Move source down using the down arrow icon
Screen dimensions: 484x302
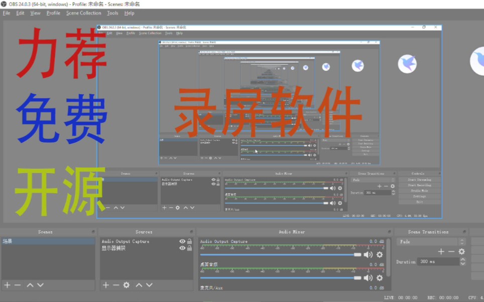click(x=149, y=284)
